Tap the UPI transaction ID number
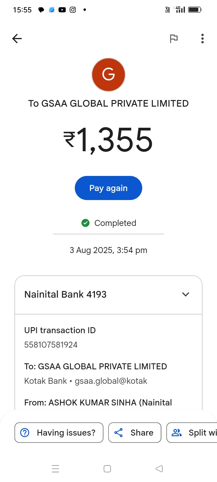Screen dimensions: 217x482 [51, 345]
